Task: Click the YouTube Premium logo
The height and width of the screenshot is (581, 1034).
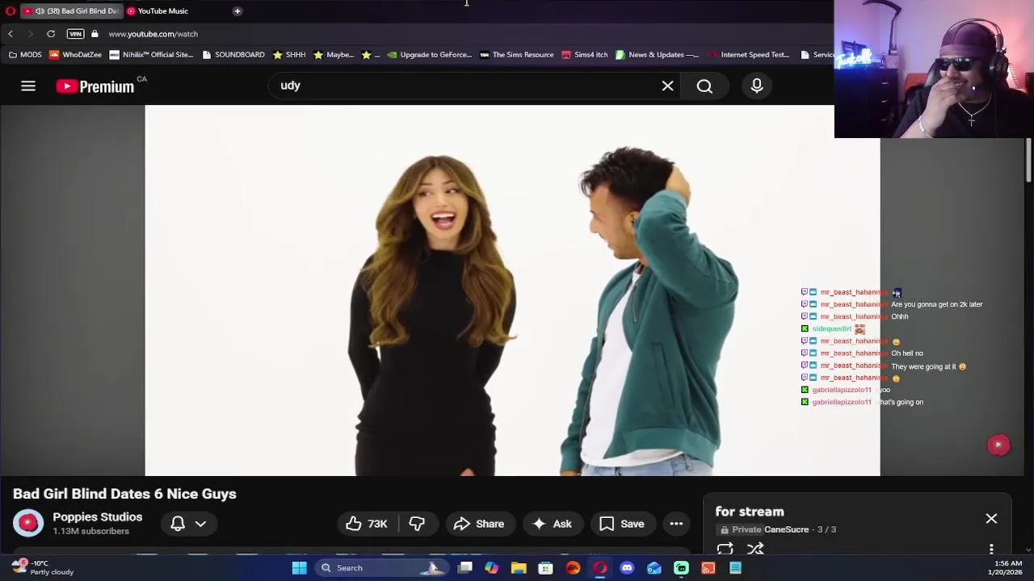Action: click(x=95, y=86)
